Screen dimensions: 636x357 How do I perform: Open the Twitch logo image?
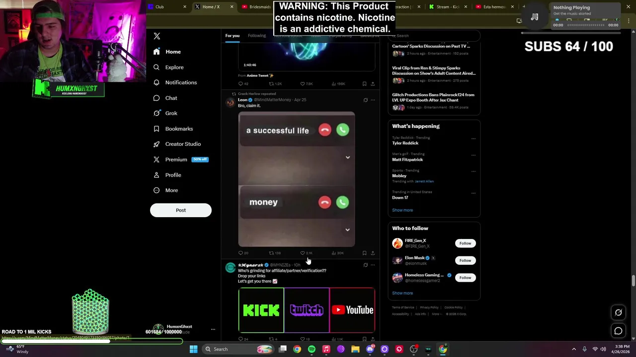[307, 310]
